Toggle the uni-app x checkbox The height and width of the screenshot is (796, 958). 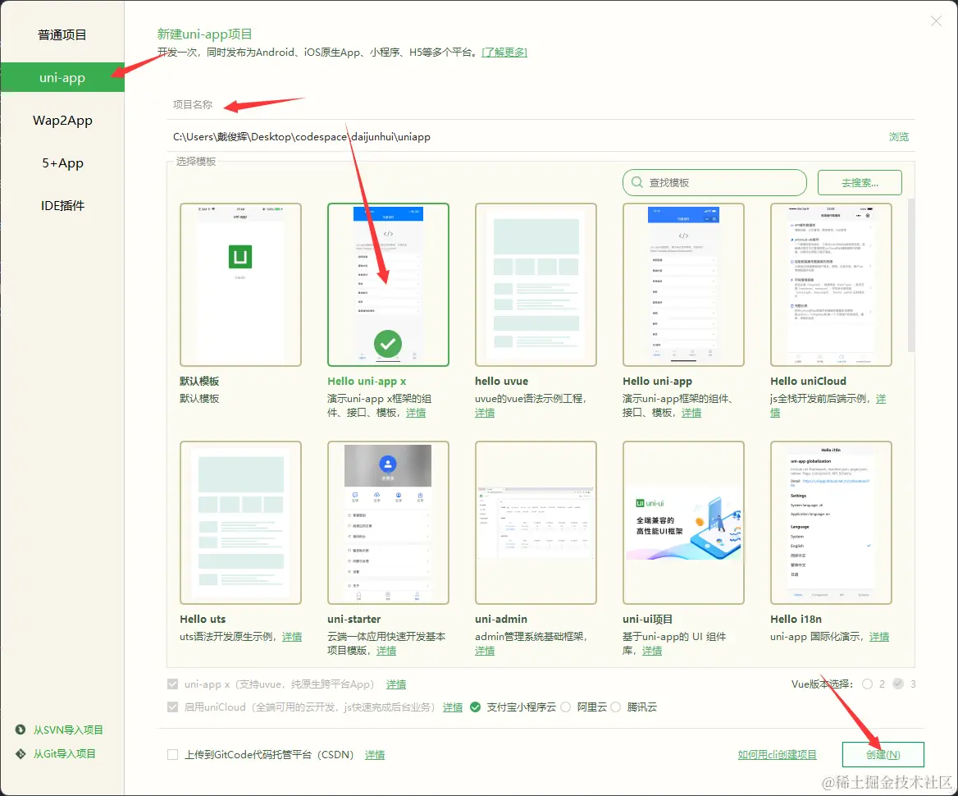coord(173,684)
